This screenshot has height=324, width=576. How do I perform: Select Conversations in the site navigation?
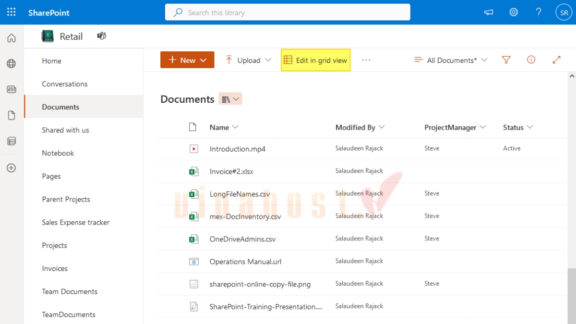pyautogui.click(x=65, y=84)
